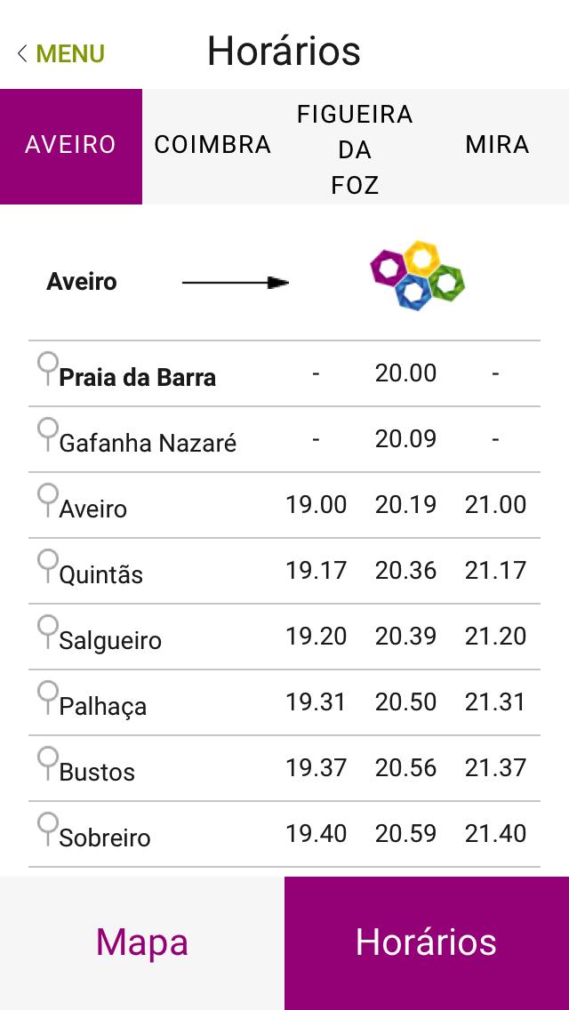Tap the colorful hexagon festival logo
Screen dimensions: 569x1010
tap(417, 276)
